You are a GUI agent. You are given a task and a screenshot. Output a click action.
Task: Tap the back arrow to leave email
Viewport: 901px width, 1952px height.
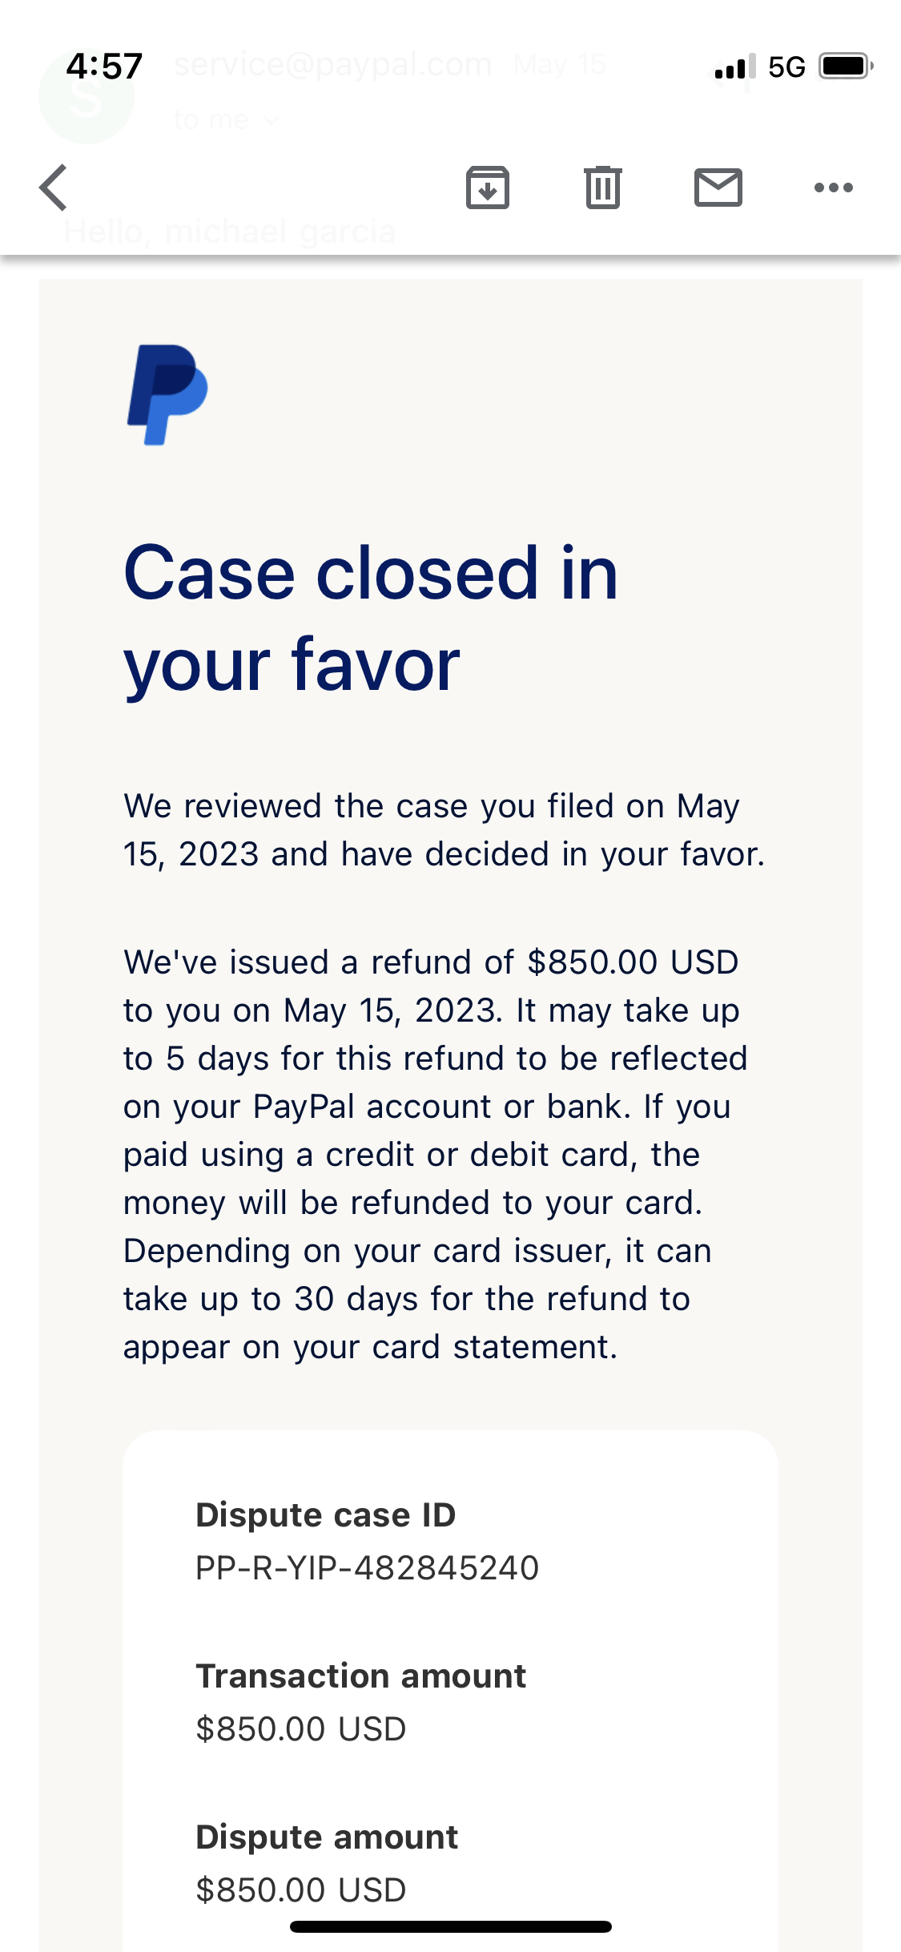click(54, 188)
